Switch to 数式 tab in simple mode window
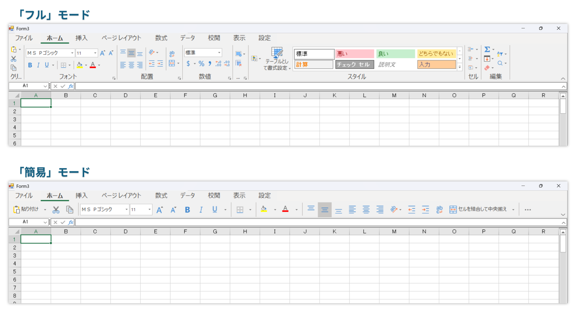Image resolution: width=577 pixels, height=313 pixels. 161,196
